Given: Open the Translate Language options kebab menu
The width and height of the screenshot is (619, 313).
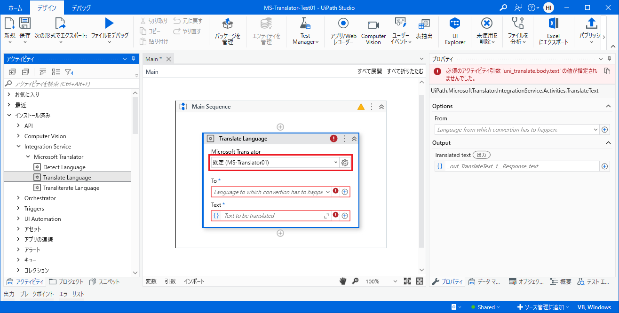Looking at the screenshot, I should pos(344,139).
